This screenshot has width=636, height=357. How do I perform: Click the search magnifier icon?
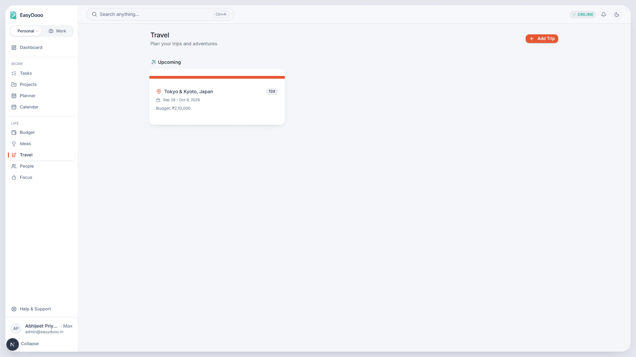point(94,15)
